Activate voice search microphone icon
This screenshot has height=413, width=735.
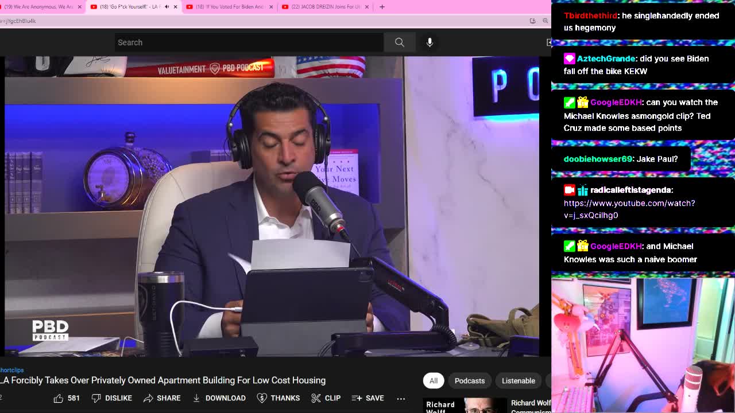tap(430, 42)
